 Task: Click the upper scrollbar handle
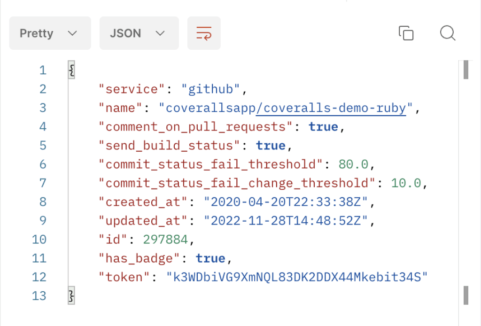[x=466, y=70]
